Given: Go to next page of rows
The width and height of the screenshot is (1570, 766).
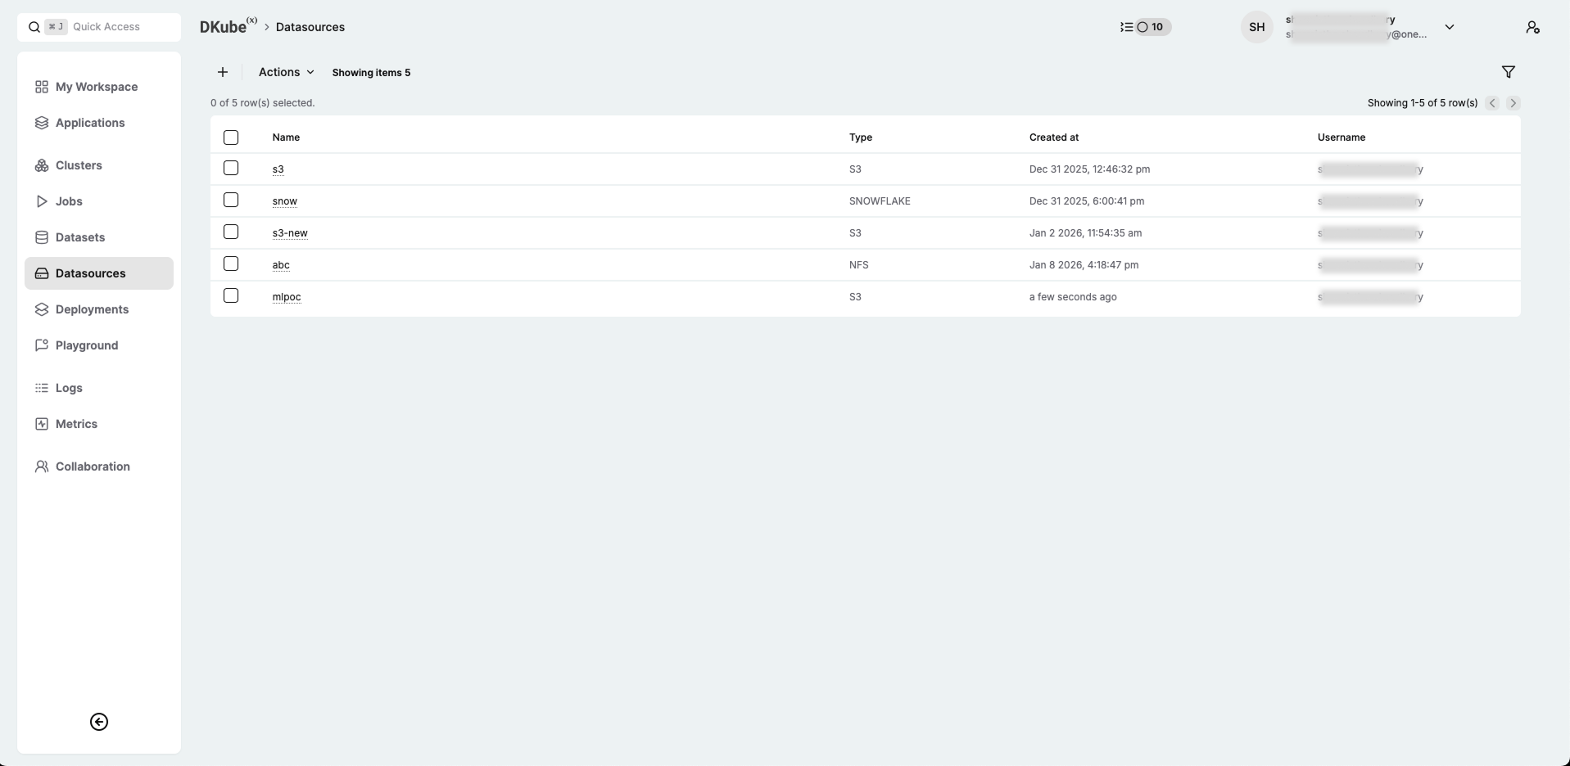Looking at the screenshot, I should tap(1513, 103).
